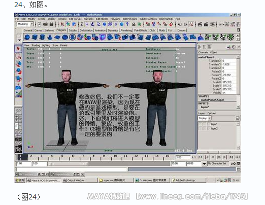Create a polygon cube from the shelf
Viewport: 265px width, 205px height.
35,37
